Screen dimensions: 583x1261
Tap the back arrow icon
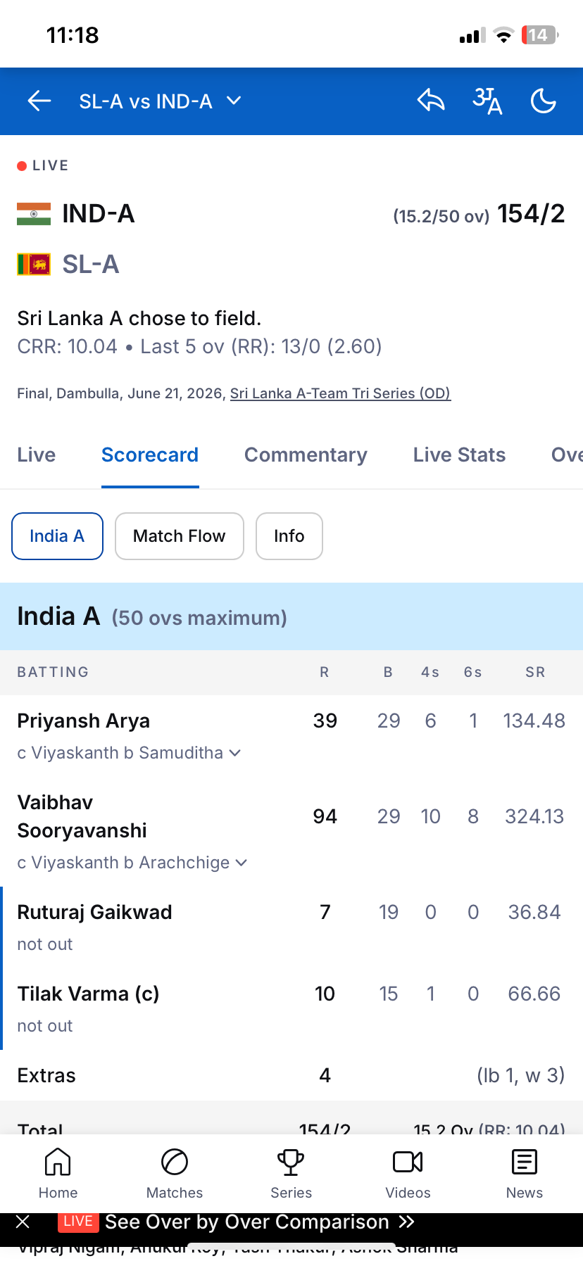[39, 101]
